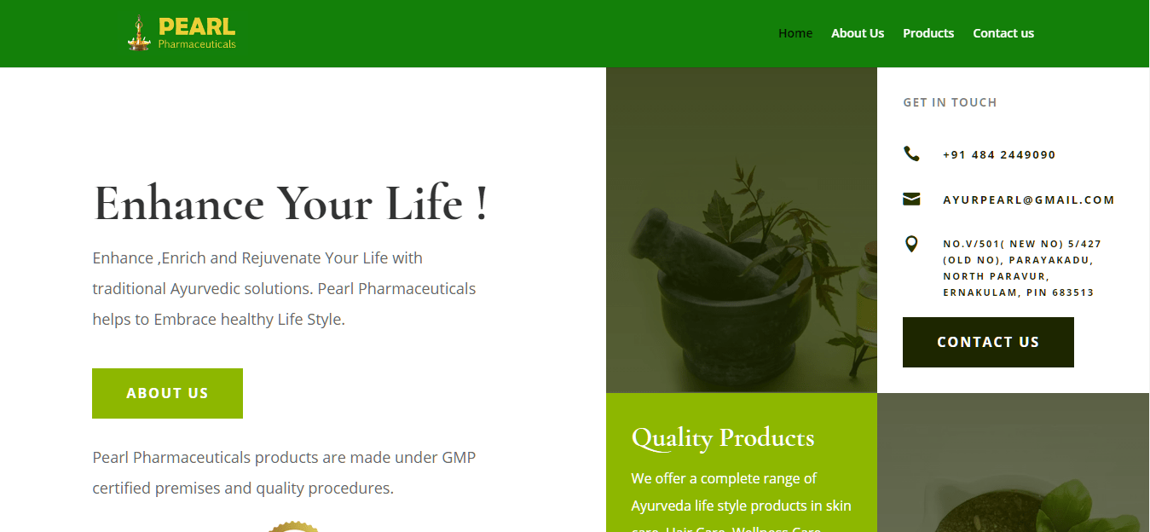Click the gold GMP seal badge

click(292, 527)
